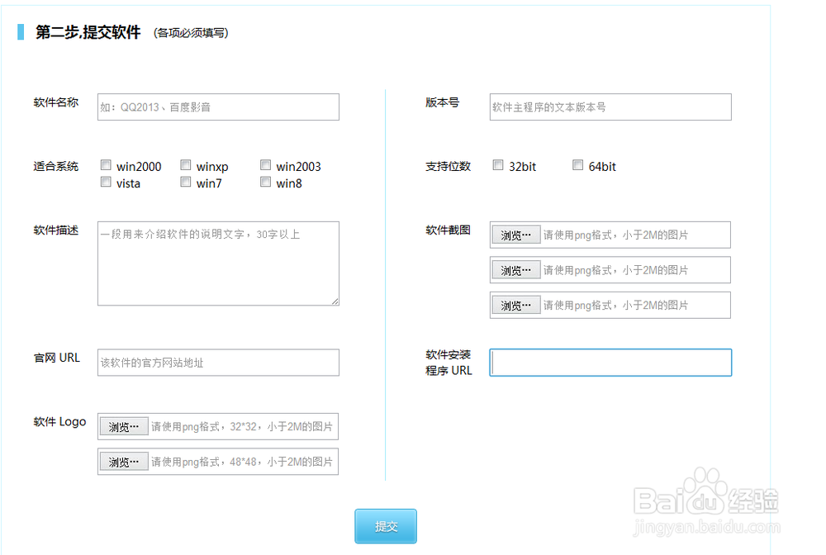826x555 pixels.
Task: Enable vista support
Action: [x=106, y=182]
